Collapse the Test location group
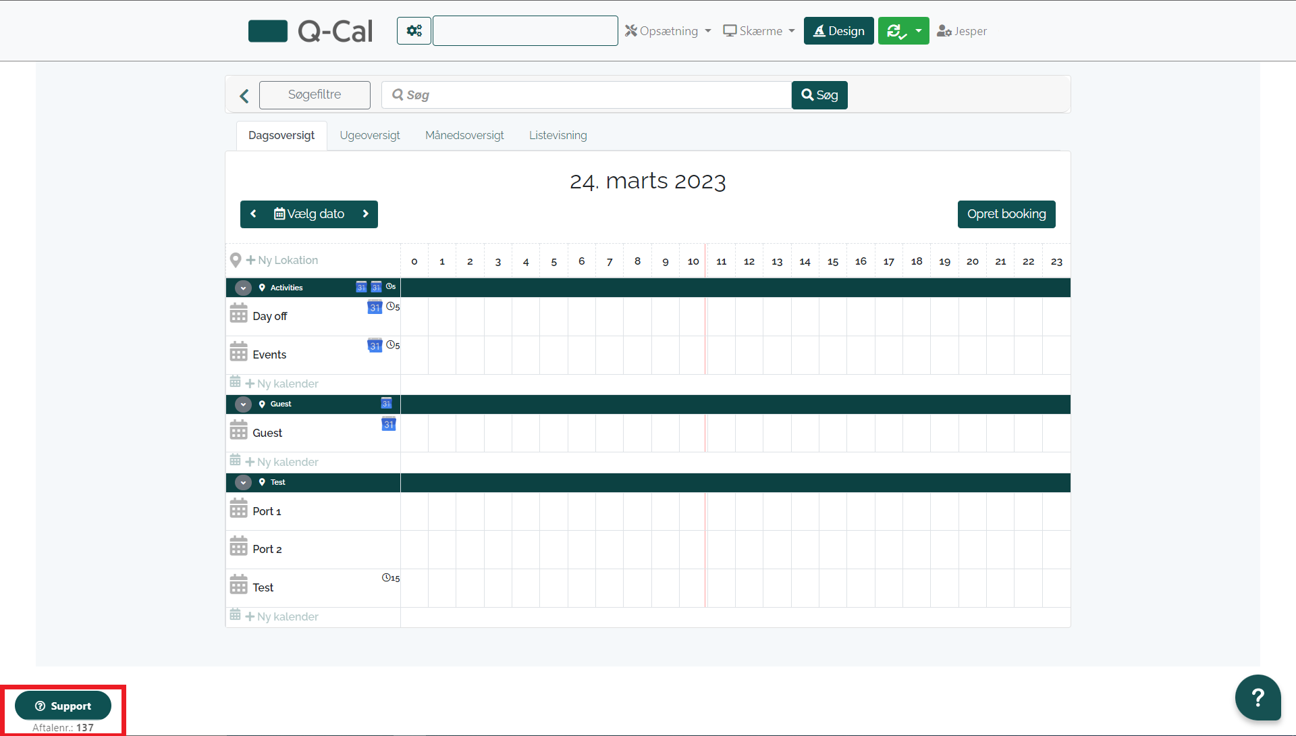Viewport: 1296px width, 736px height. tap(243, 482)
